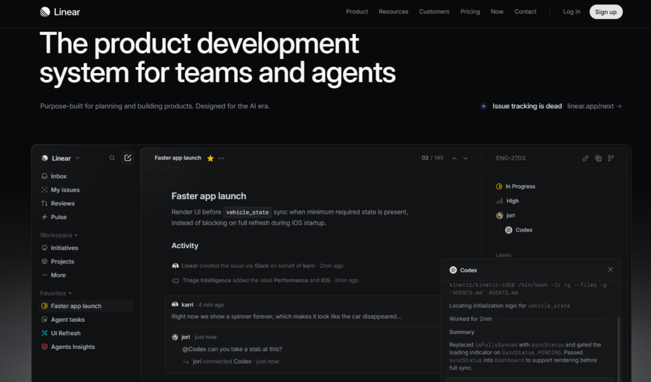Click the UI Refresh icon

point(45,333)
